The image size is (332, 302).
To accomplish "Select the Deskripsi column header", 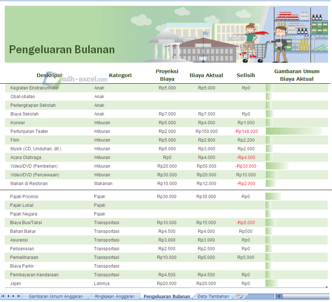I will (x=49, y=75).
